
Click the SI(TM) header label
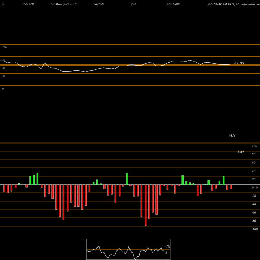99,4
